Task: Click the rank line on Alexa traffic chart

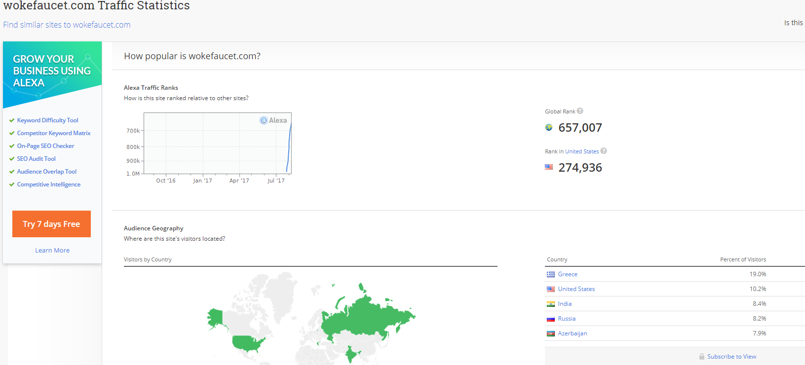Action: (x=289, y=148)
